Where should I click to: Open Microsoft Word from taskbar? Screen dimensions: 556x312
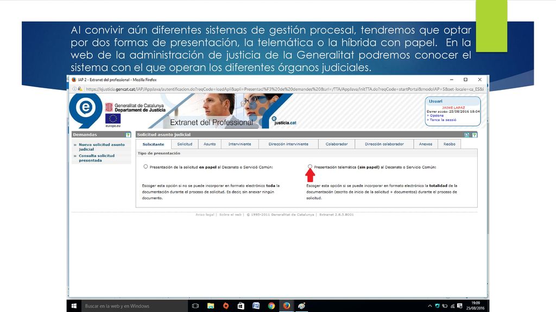coord(256,306)
